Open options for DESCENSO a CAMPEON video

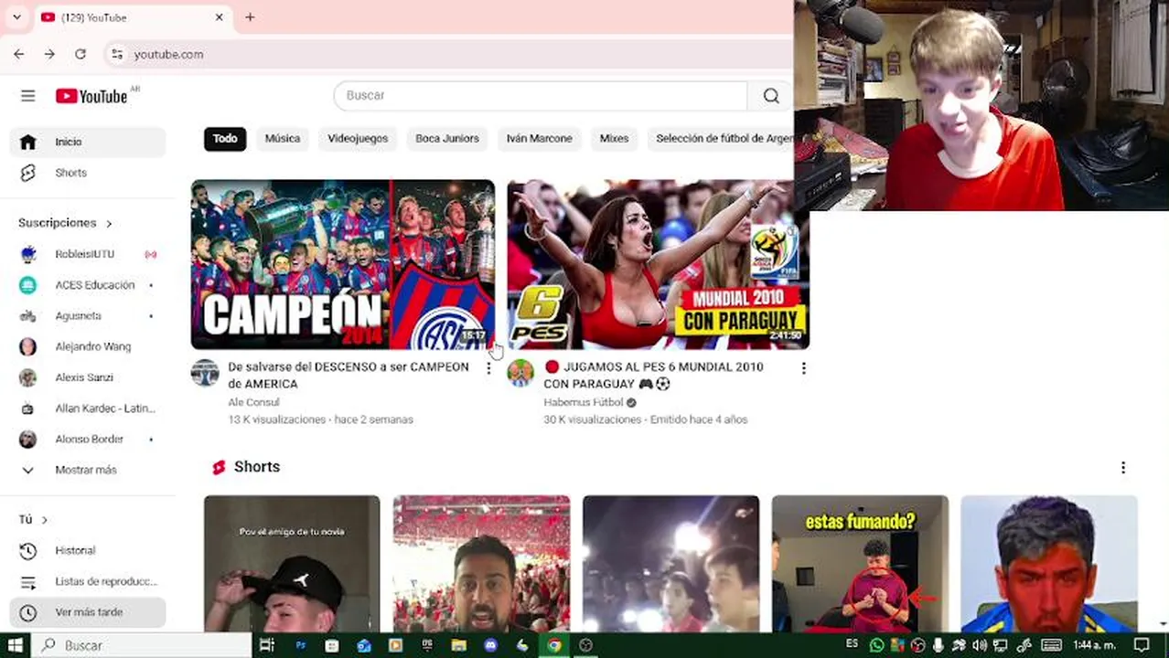click(x=488, y=368)
